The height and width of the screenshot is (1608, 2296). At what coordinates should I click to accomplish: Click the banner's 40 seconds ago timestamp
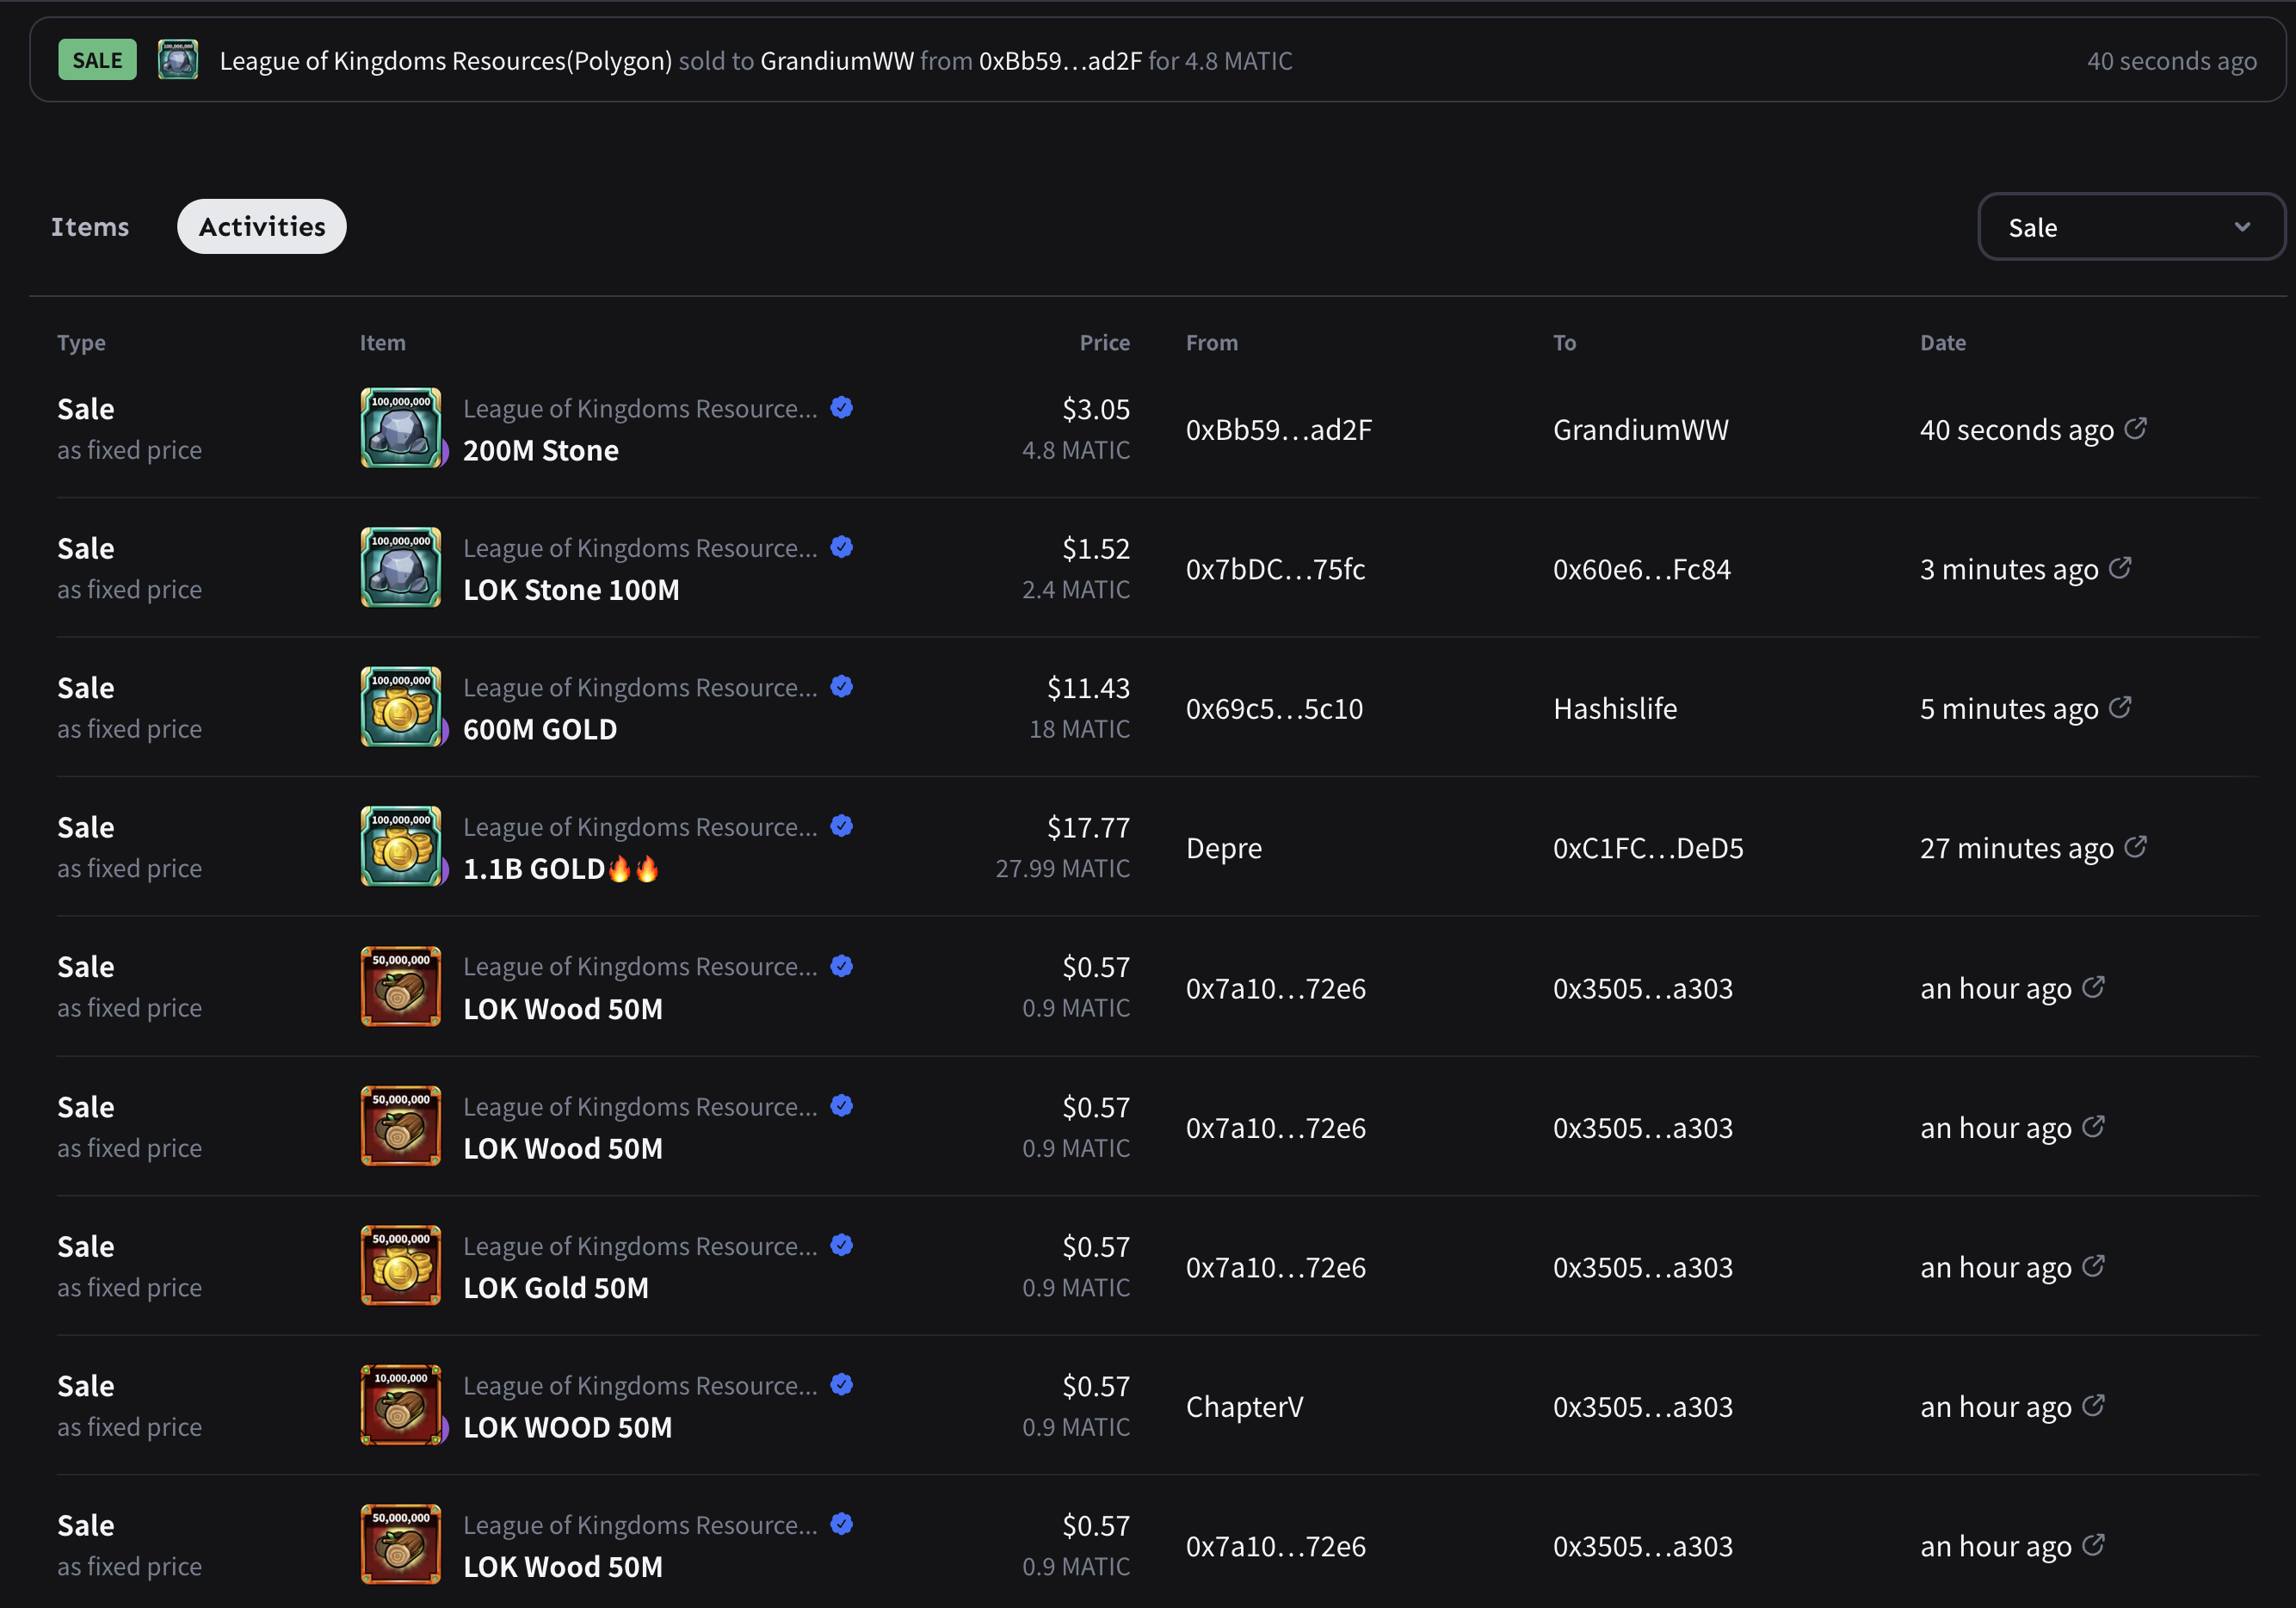pos(2172,61)
